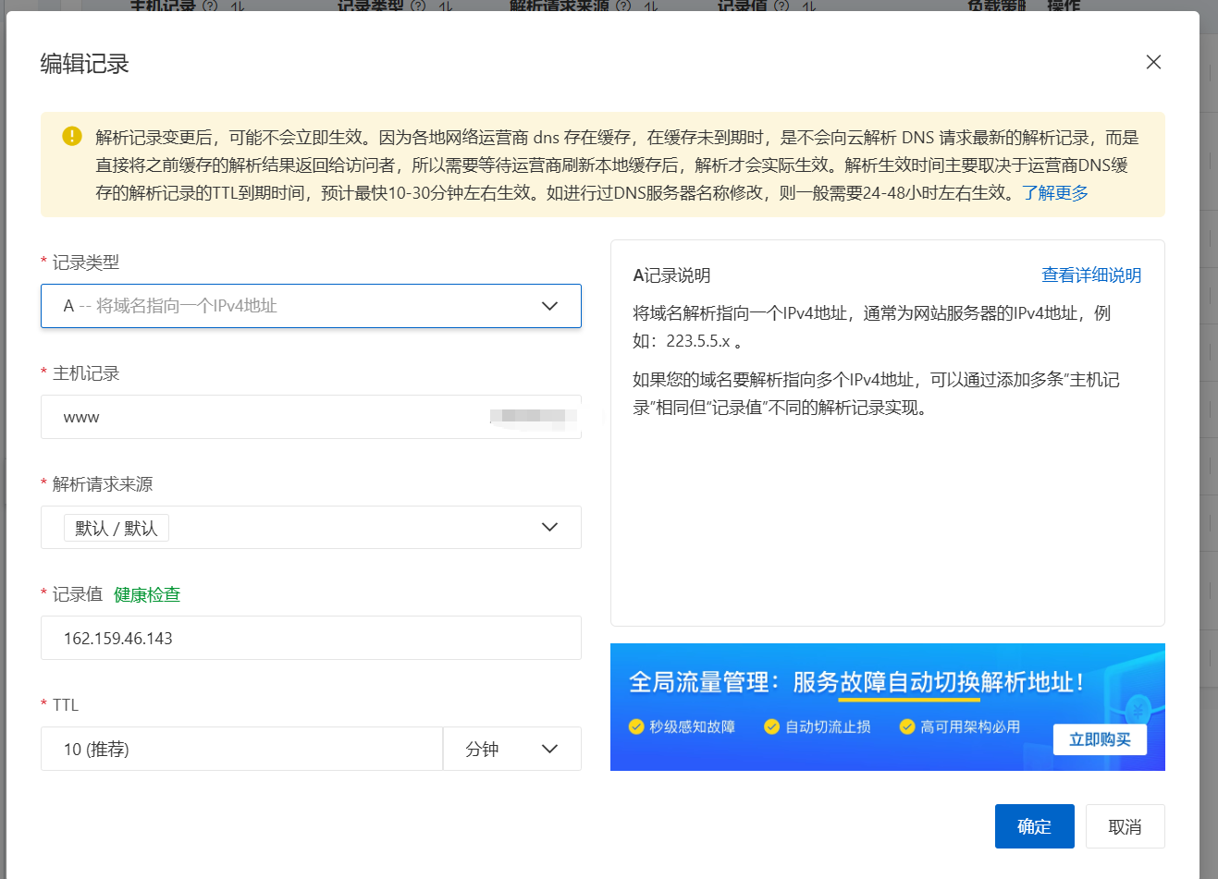This screenshot has height=879, width=1218.
Task: Click the yellow warning icon in notice banner
Action: click(72, 136)
